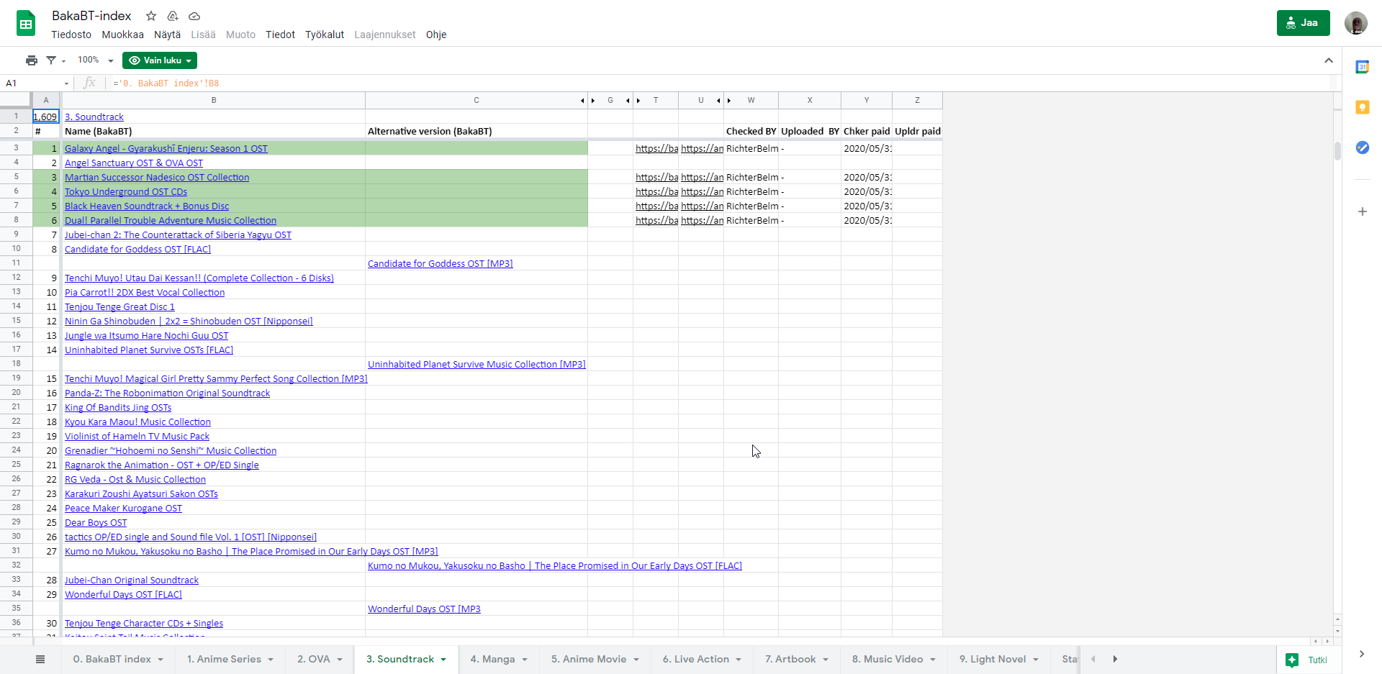Image resolution: width=1382 pixels, height=674 pixels.
Task: Click the vertical scrollbar thumb
Action: coord(1337,151)
